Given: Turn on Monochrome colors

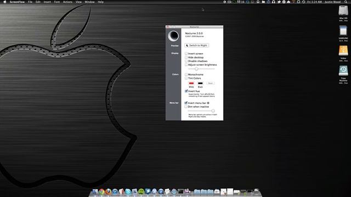Looking at the screenshot, I should (186, 74).
